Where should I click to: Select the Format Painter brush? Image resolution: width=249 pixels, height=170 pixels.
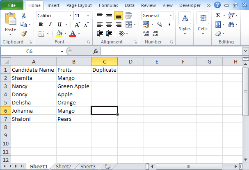pos(24,34)
